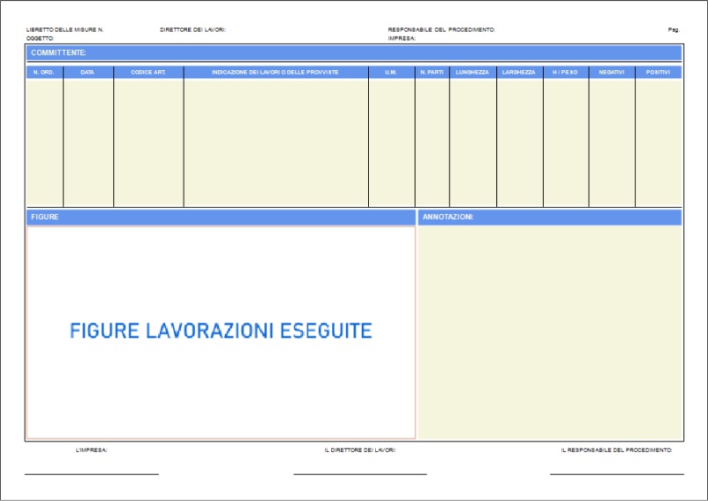Click the LIBRETTO DELLE MISURE N. label

tap(65, 30)
